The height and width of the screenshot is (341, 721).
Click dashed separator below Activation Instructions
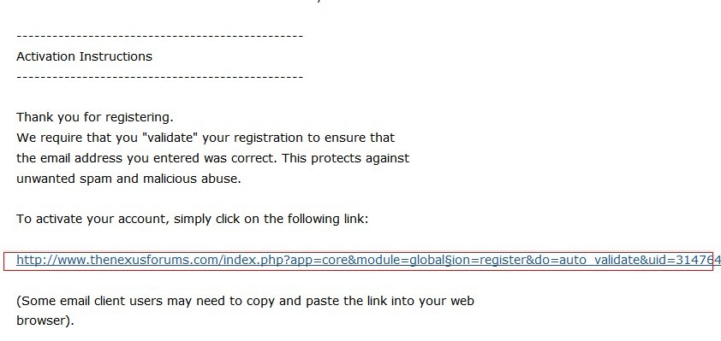(x=159, y=77)
